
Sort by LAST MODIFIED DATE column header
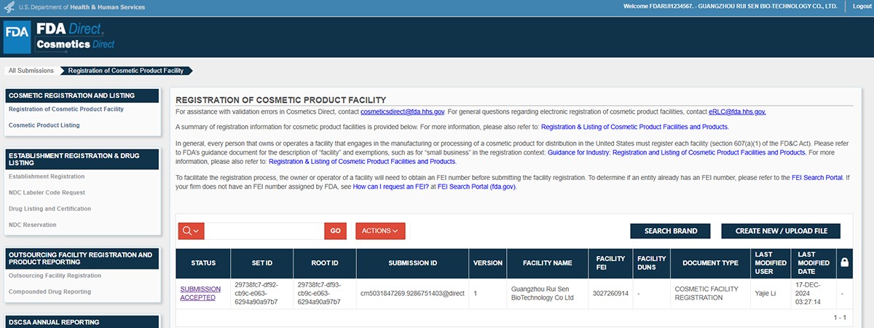click(812, 263)
